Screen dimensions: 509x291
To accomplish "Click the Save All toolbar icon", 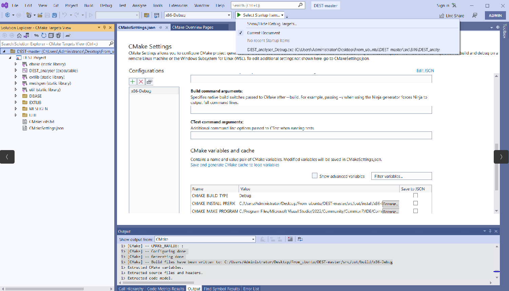I will pyautogui.click(x=54, y=15).
